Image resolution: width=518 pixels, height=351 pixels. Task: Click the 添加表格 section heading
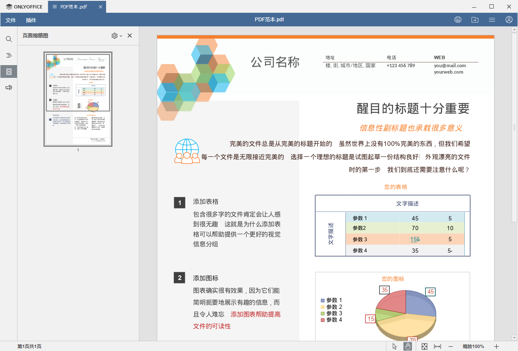[x=206, y=202]
